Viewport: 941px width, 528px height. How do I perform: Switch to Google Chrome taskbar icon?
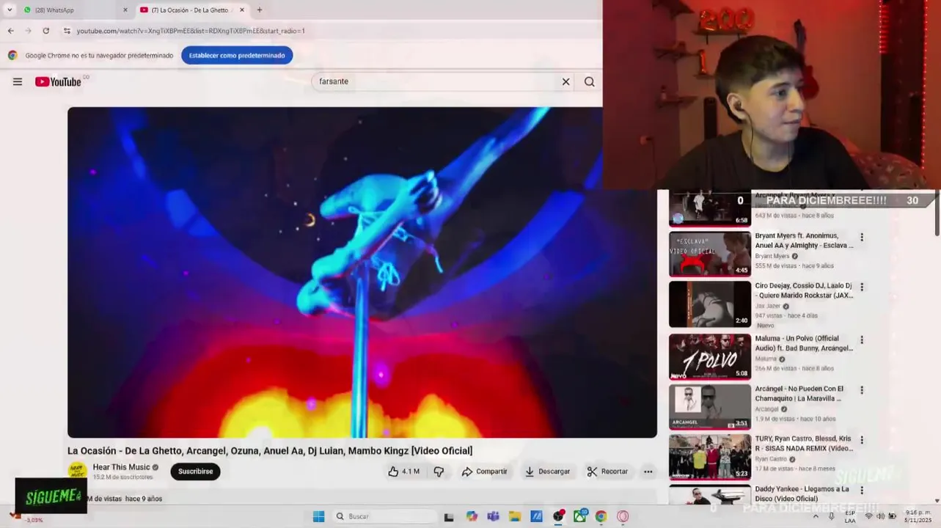601,516
